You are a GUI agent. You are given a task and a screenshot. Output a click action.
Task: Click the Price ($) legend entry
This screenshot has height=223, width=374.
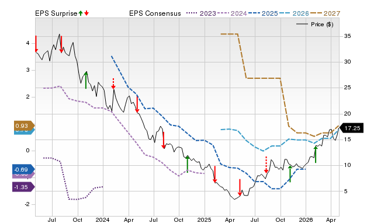click(x=315, y=25)
